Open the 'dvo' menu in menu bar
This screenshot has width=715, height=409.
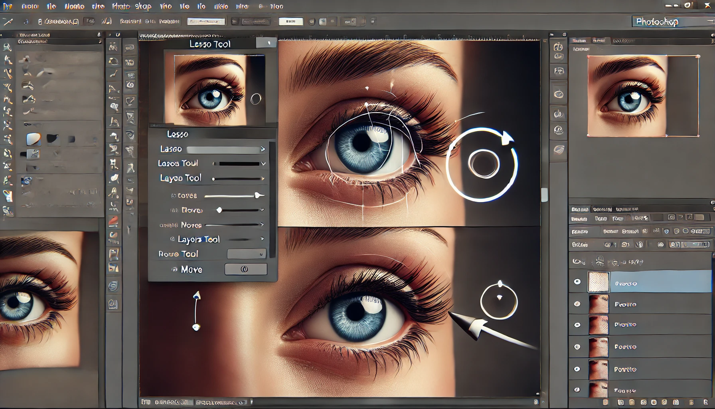pos(98,6)
